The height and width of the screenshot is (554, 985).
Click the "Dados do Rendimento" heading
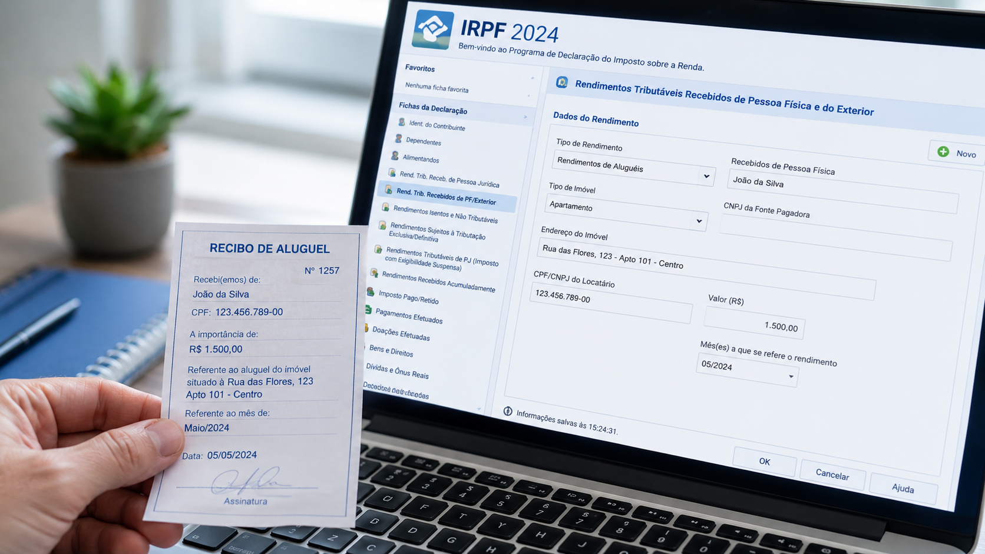click(x=596, y=119)
